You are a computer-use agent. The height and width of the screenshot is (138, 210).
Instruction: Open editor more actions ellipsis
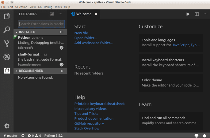(x=205, y=14)
